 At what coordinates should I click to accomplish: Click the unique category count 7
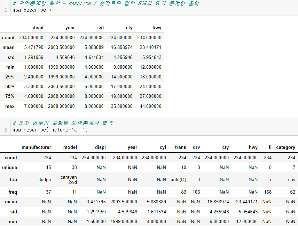coord(294,168)
